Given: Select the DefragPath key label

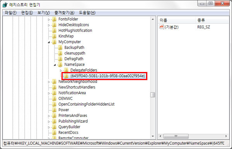Looking at the screenshot, I should [x=74, y=59].
